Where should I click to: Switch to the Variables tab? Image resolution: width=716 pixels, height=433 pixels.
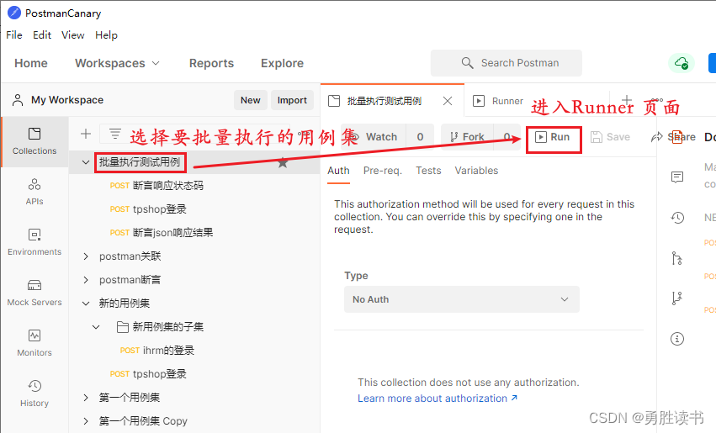pyautogui.click(x=476, y=171)
